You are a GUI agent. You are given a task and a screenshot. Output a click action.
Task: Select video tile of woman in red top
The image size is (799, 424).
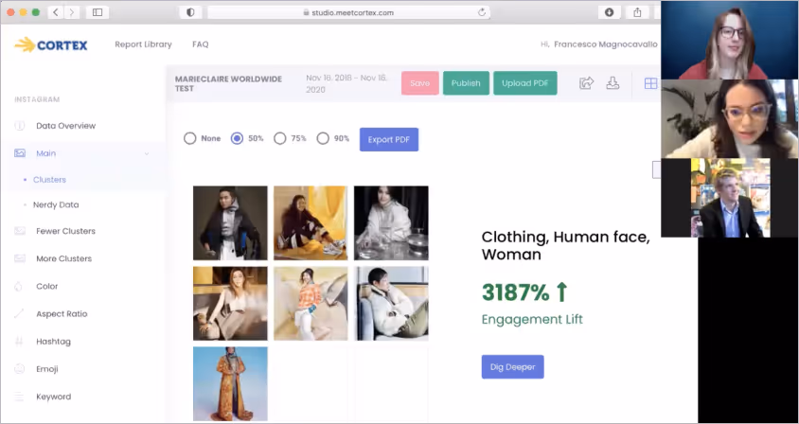point(730,41)
